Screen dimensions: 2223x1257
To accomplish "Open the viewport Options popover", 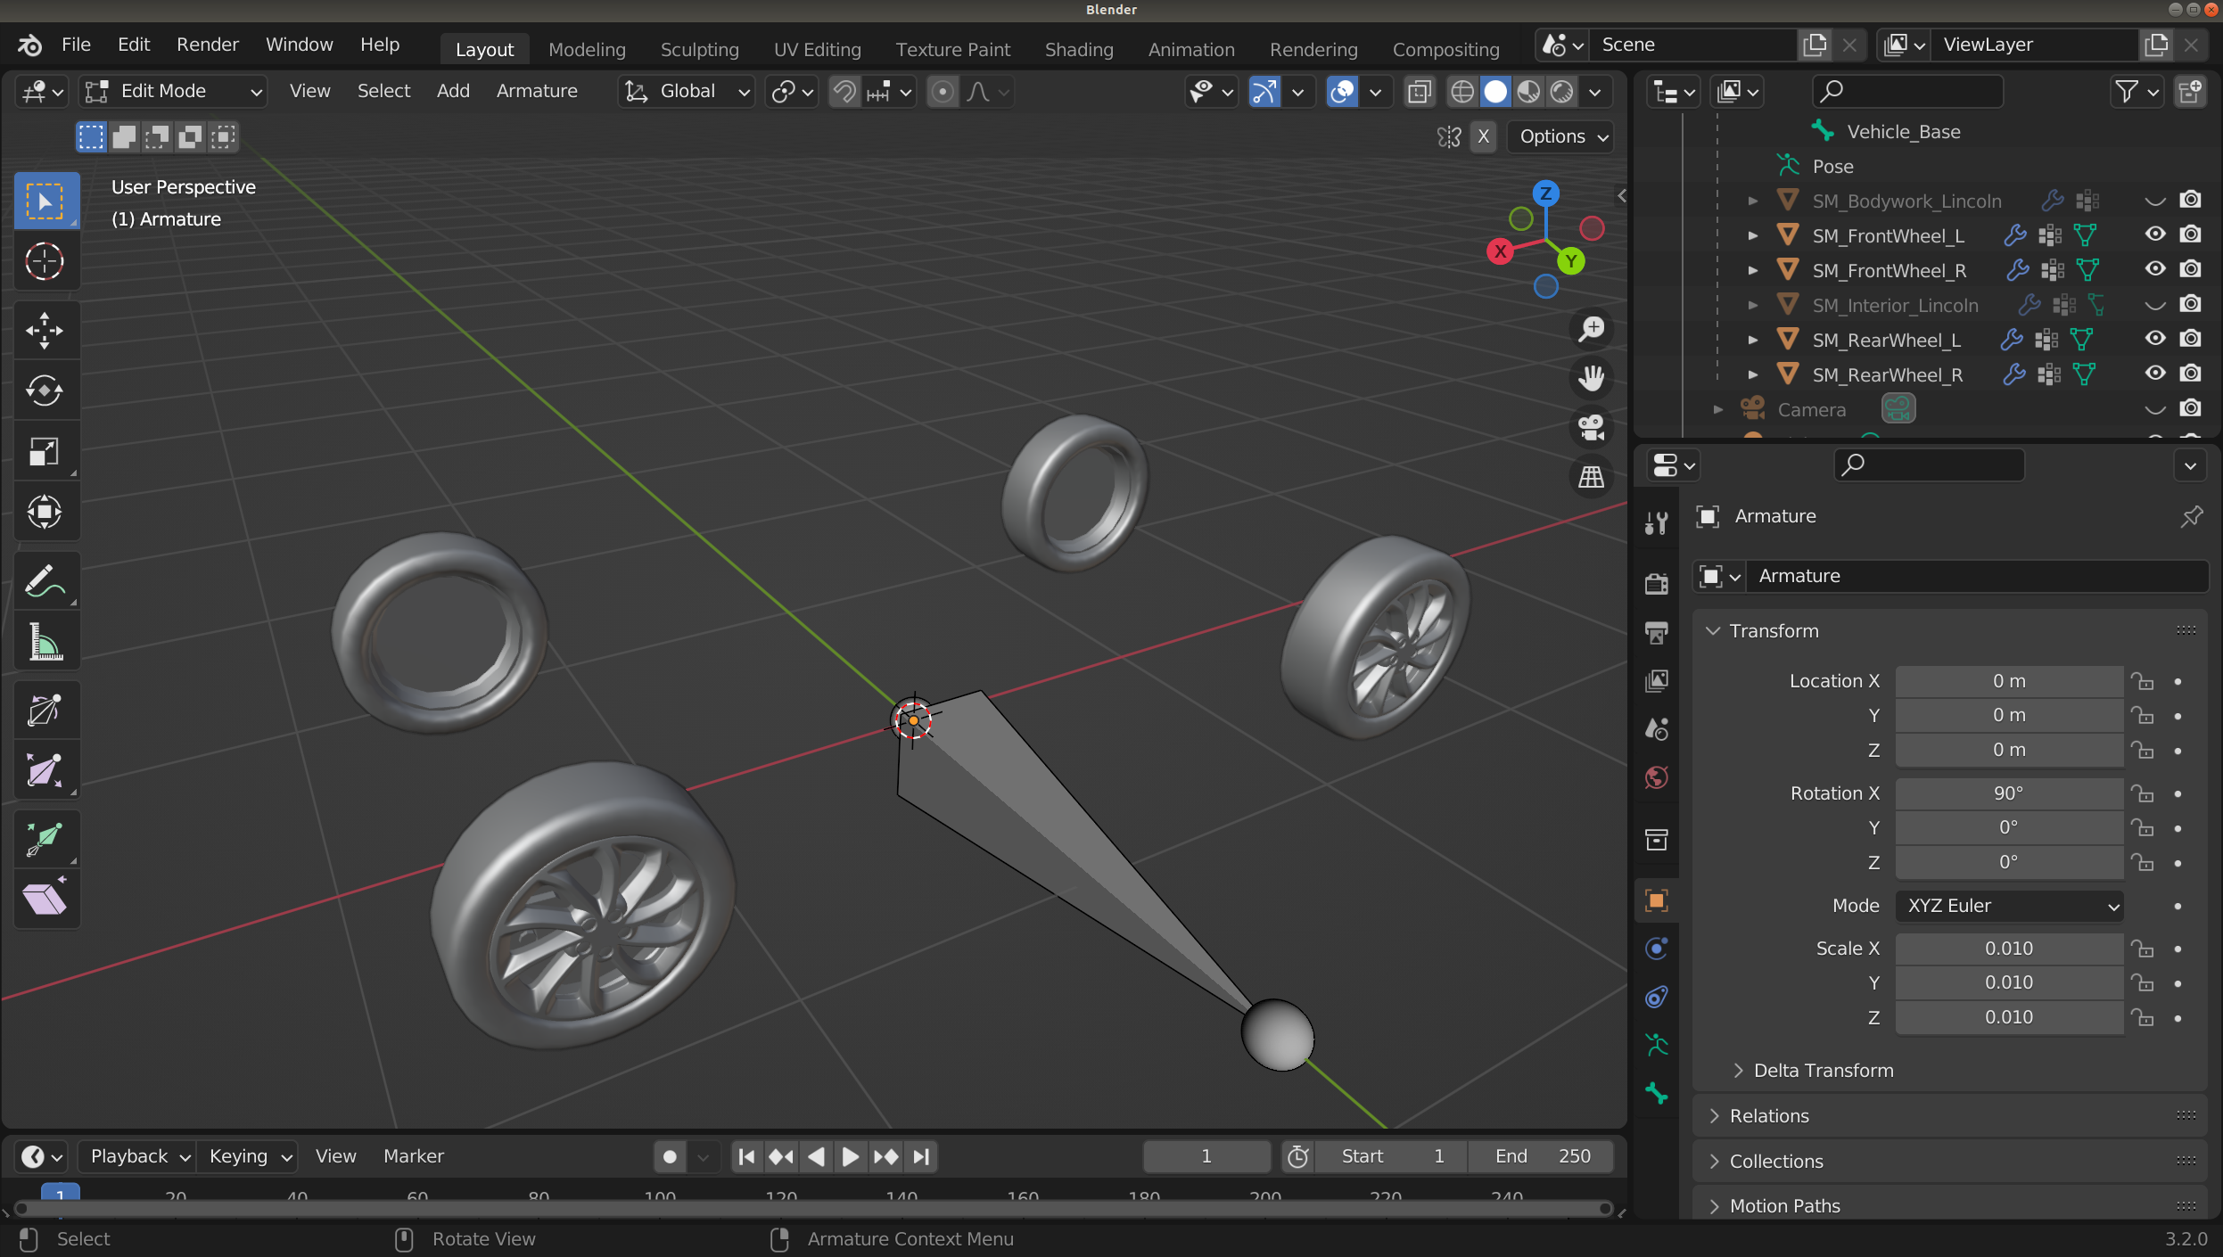I will 1560,136.
